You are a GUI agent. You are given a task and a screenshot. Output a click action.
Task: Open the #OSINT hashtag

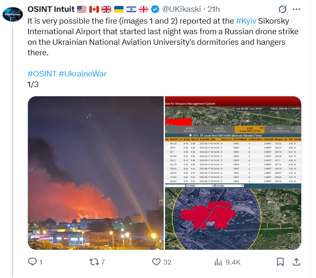[x=42, y=74]
